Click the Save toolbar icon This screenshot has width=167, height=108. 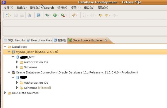(16, 15)
